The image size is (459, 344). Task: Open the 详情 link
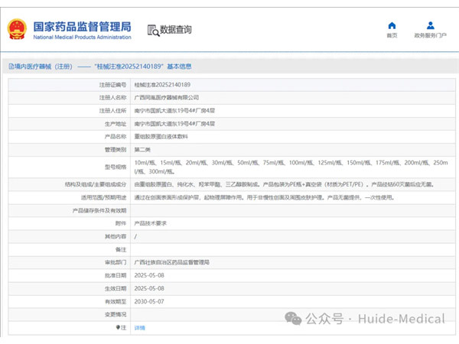pyautogui.click(x=140, y=327)
